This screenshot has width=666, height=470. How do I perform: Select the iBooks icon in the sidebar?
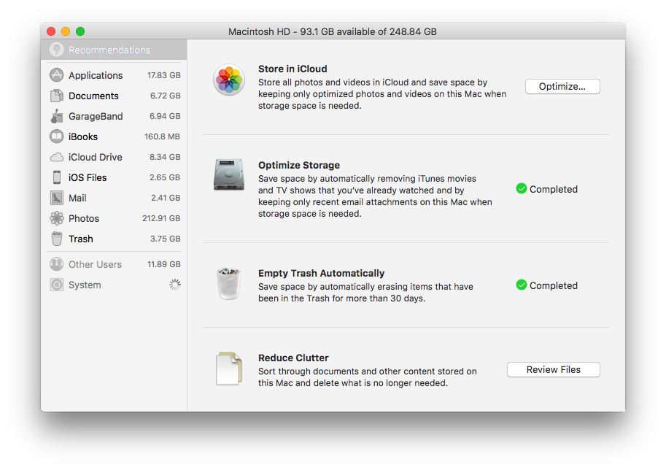(56, 136)
